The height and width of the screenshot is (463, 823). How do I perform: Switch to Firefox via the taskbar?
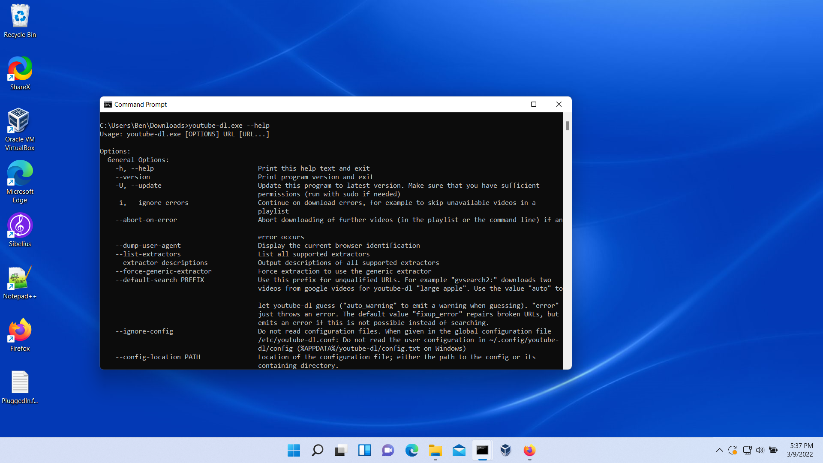click(x=529, y=450)
